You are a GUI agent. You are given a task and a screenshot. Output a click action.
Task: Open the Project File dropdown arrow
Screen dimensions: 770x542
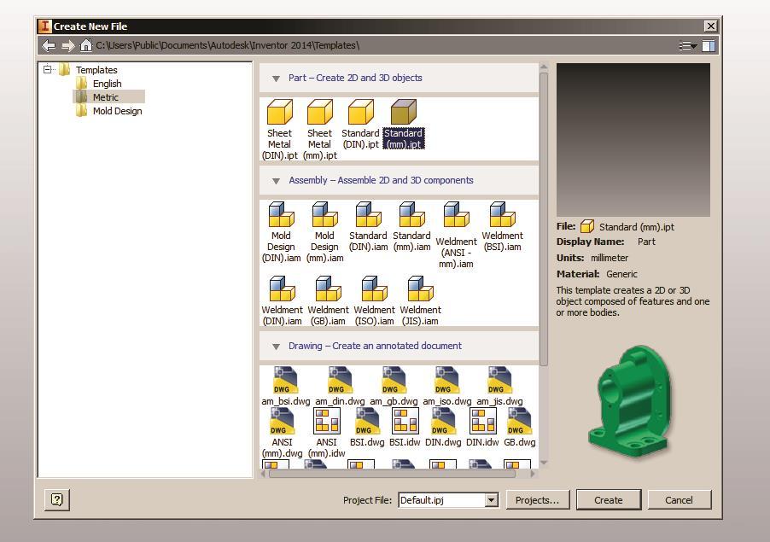point(491,500)
